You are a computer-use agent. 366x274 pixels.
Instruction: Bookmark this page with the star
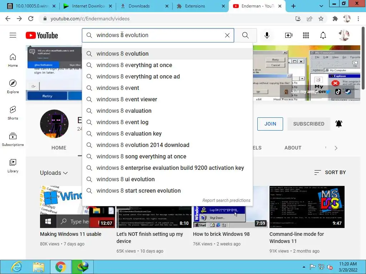click(321, 19)
